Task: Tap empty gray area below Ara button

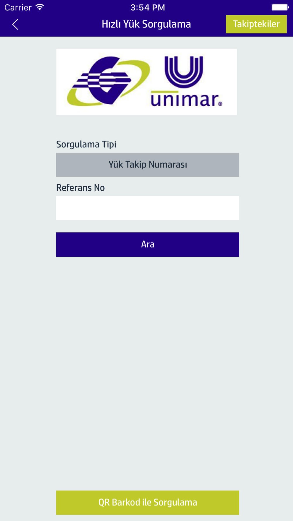Action: click(148, 372)
